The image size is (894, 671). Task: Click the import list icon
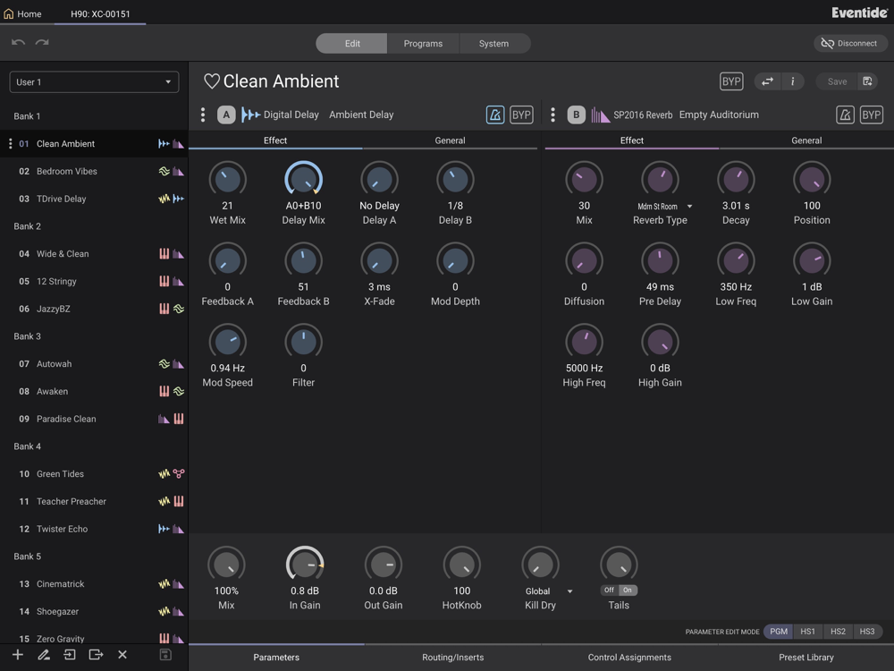tap(70, 655)
